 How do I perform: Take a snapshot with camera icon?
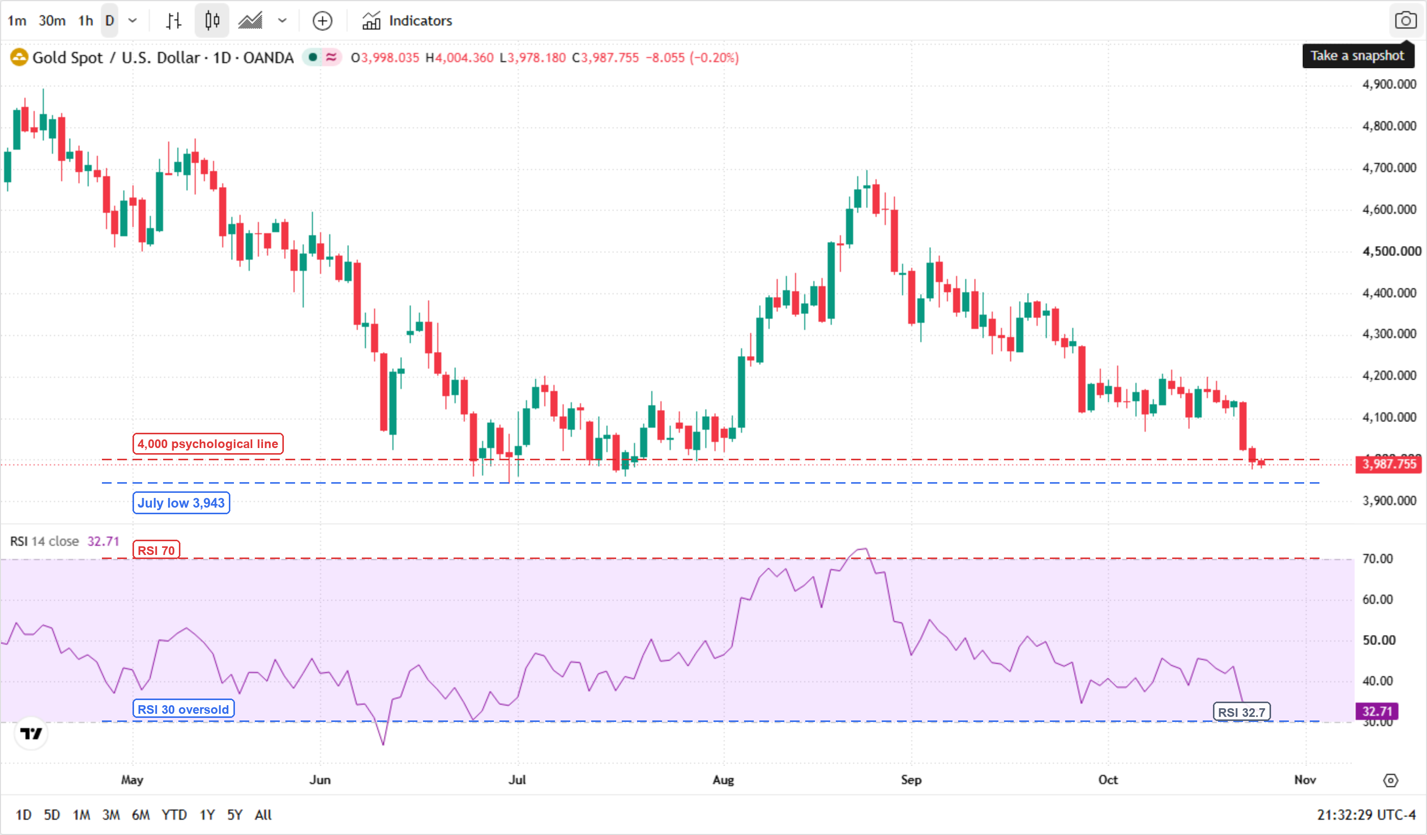click(x=1405, y=21)
